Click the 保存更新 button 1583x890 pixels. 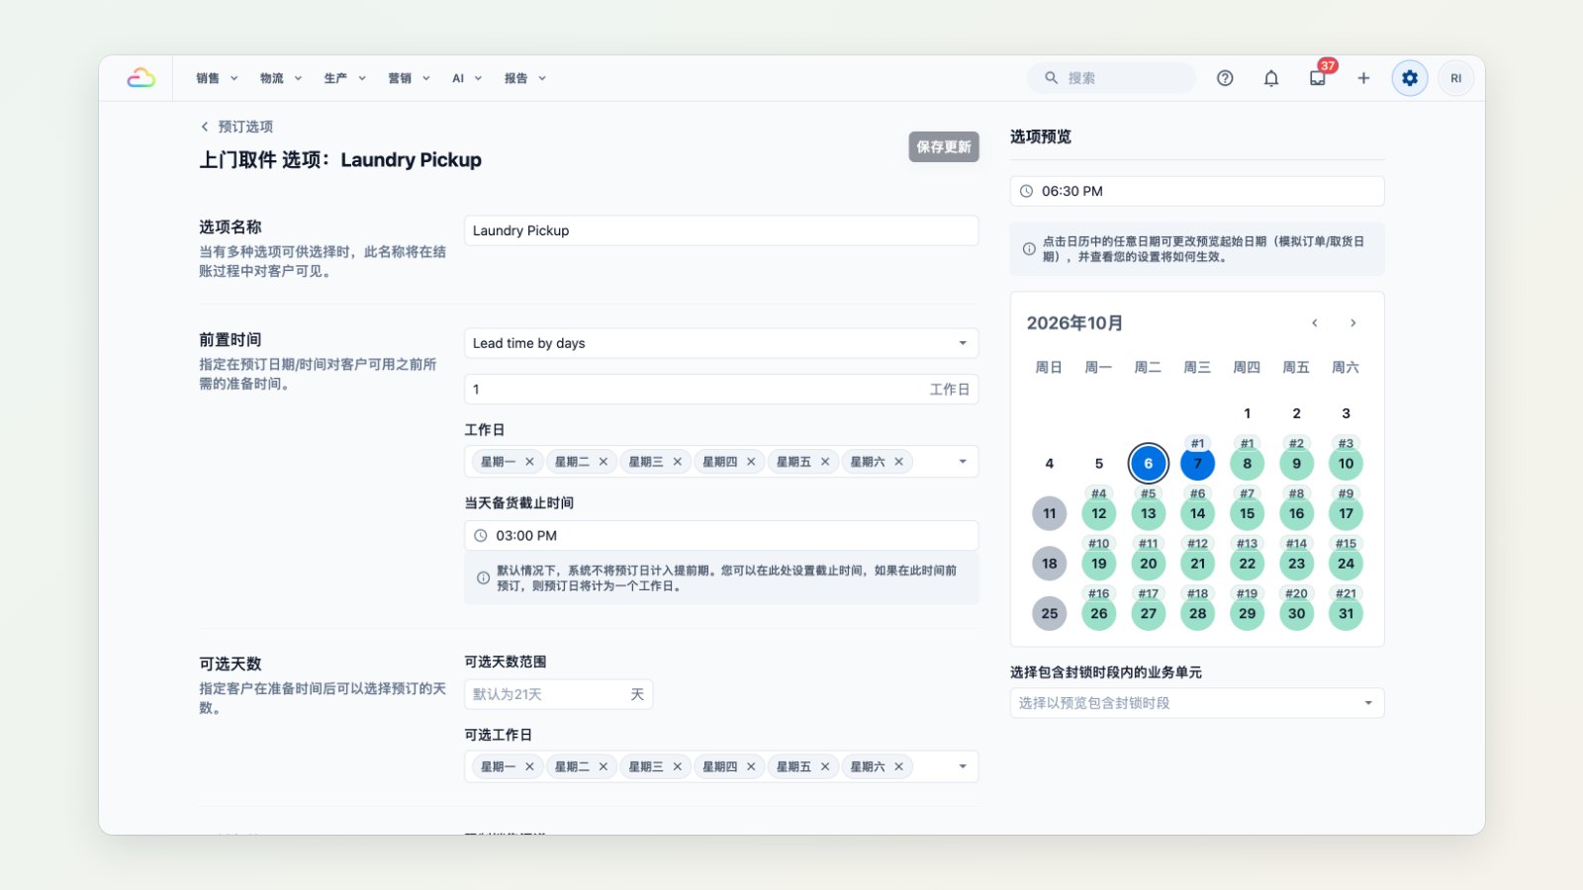(944, 146)
